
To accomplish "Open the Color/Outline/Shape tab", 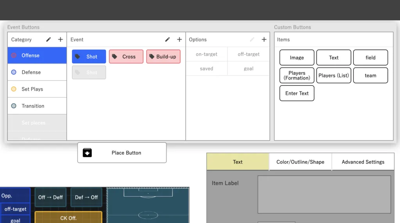I will click(x=300, y=162).
